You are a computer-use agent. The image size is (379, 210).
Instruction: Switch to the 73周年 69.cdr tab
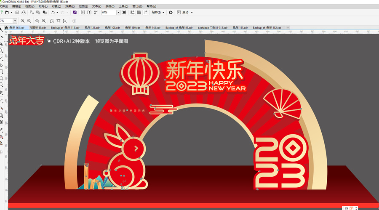click(x=38, y=28)
